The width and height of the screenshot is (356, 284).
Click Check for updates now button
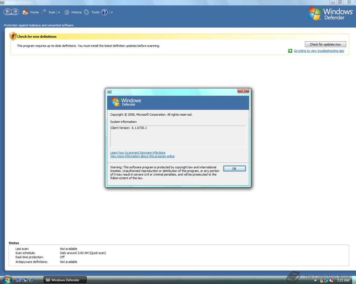[325, 44]
